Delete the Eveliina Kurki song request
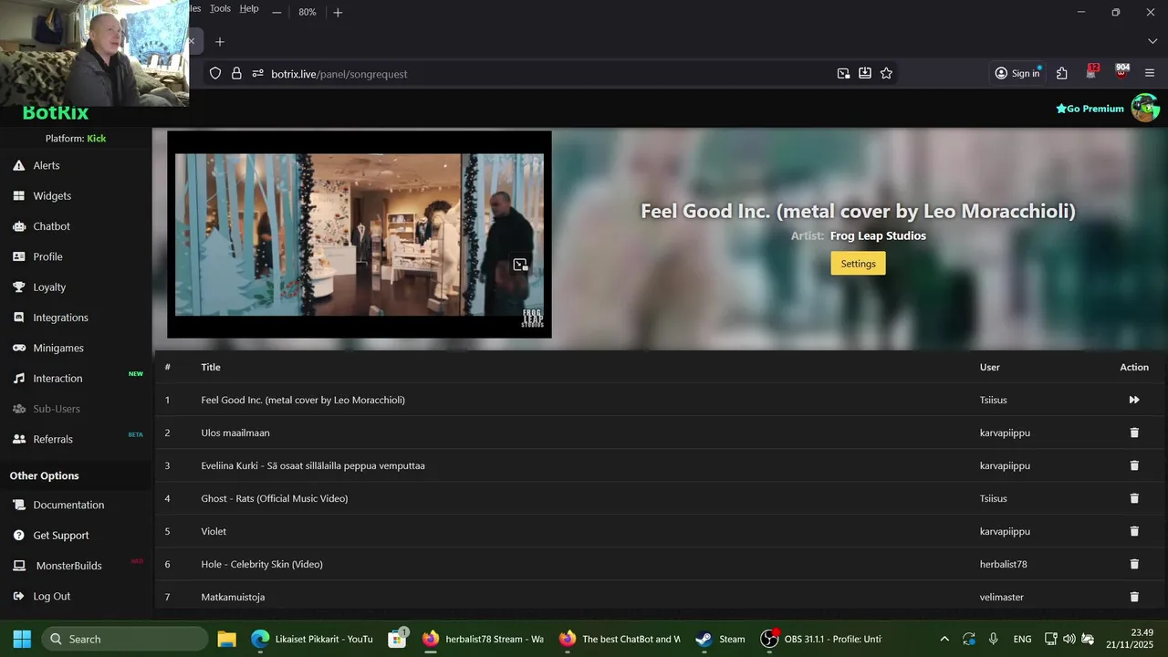This screenshot has width=1168, height=657. click(x=1134, y=465)
